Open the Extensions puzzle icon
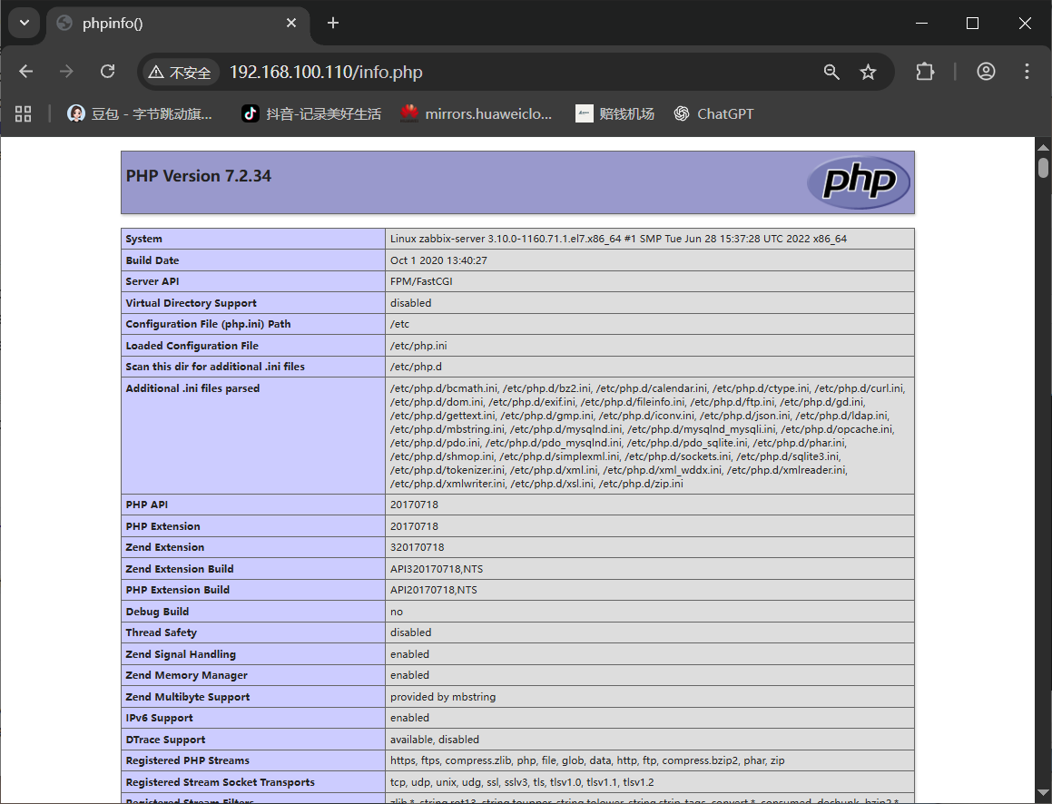Viewport: 1052px width, 804px height. coord(925,72)
